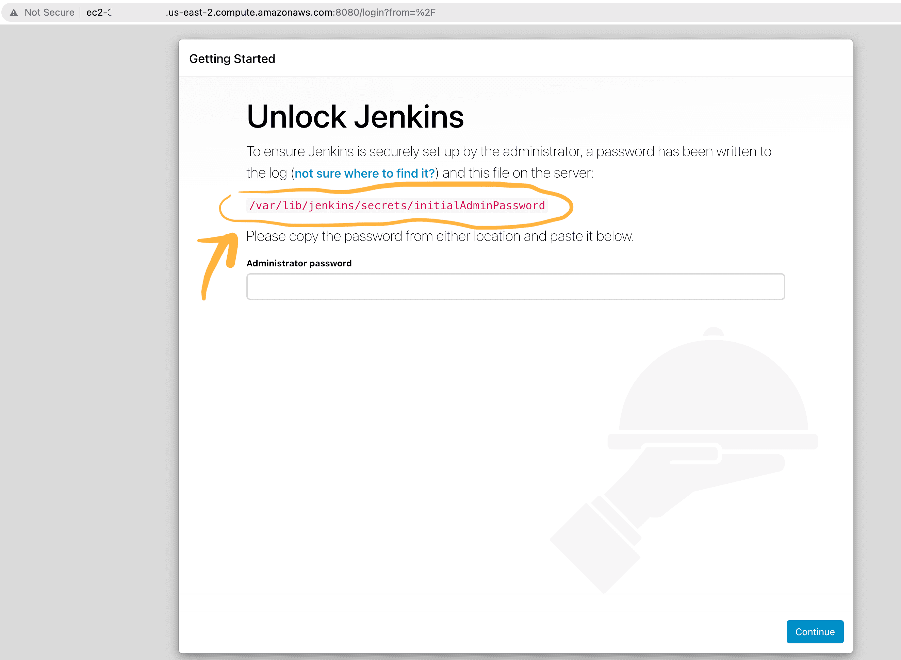Click the browser address bar URL
Viewport: 901px width, 660px height.
pos(261,12)
